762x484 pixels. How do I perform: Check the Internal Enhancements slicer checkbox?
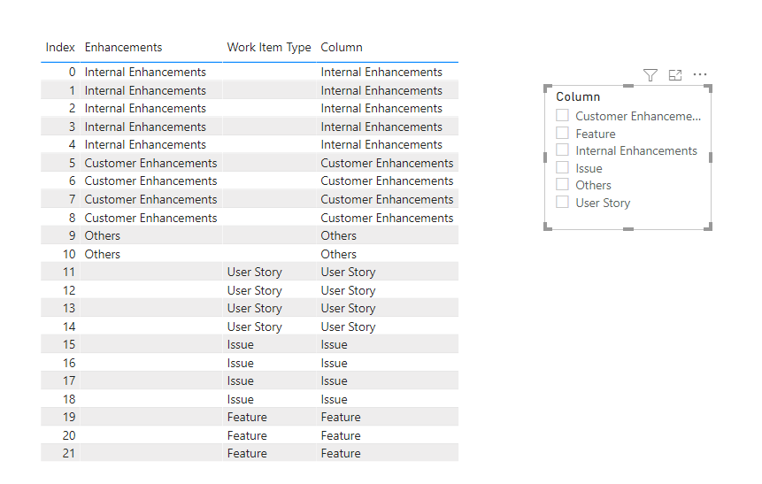tap(562, 150)
